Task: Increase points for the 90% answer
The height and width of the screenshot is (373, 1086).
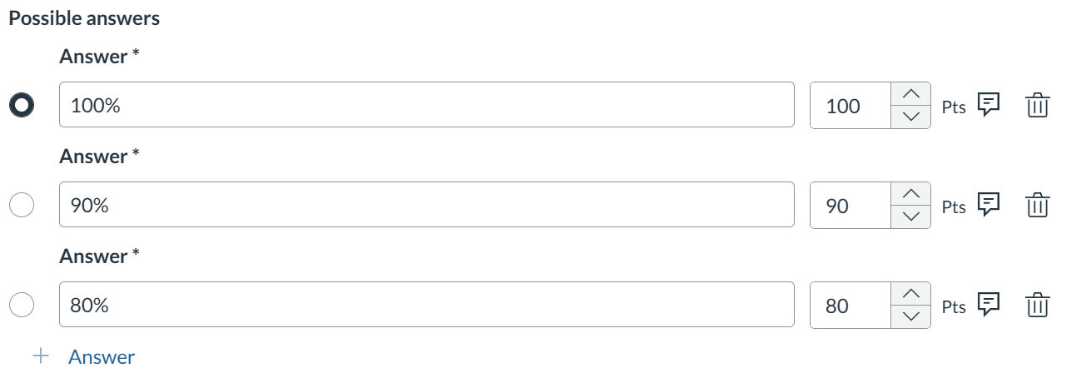Action: pyautogui.click(x=911, y=194)
